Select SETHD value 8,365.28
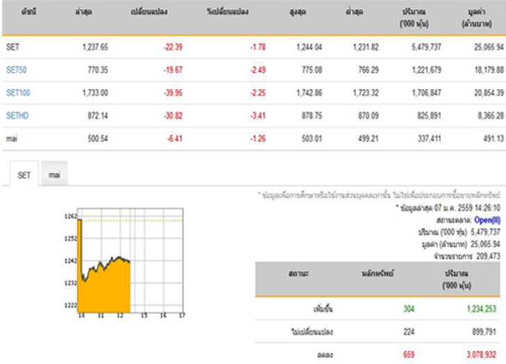The height and width of the screenshot is (364, 506). 491,115
